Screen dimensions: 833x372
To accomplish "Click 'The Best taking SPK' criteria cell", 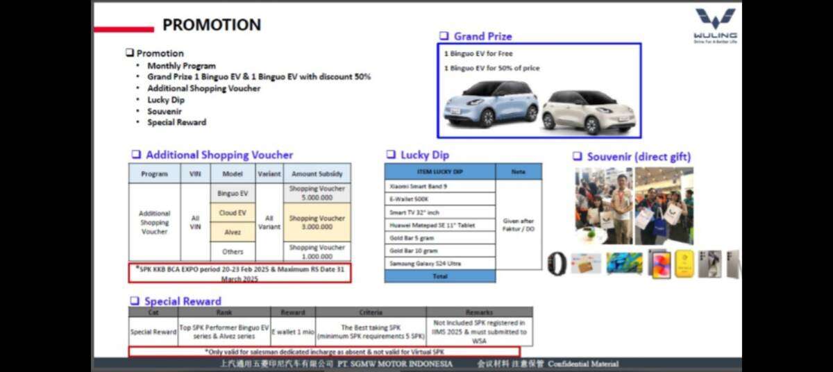I will pyautogui.click(x=371, y=332).
